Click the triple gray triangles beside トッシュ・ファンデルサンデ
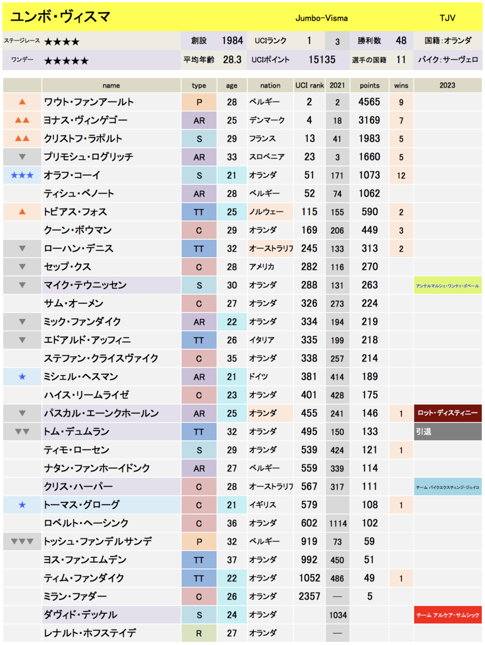The image size is (485, 645). click(22, 541)
